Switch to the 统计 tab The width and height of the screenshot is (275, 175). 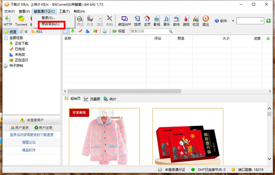click(x=110, y=99)
